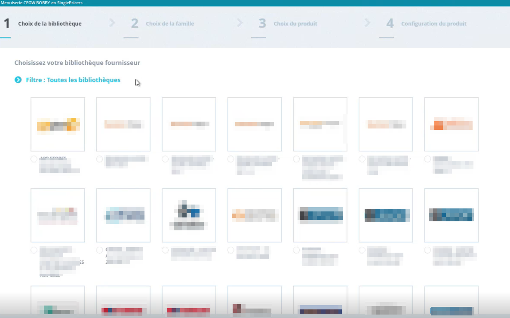Click the fourth library thumbnail in the top row
Viewport: 510px width, 318px height.
coord(255,124)
